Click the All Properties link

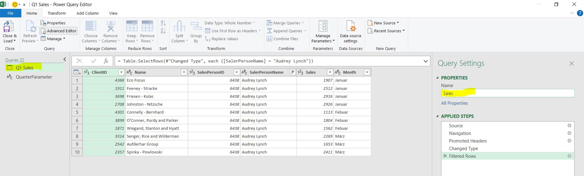tap(454, 103)
